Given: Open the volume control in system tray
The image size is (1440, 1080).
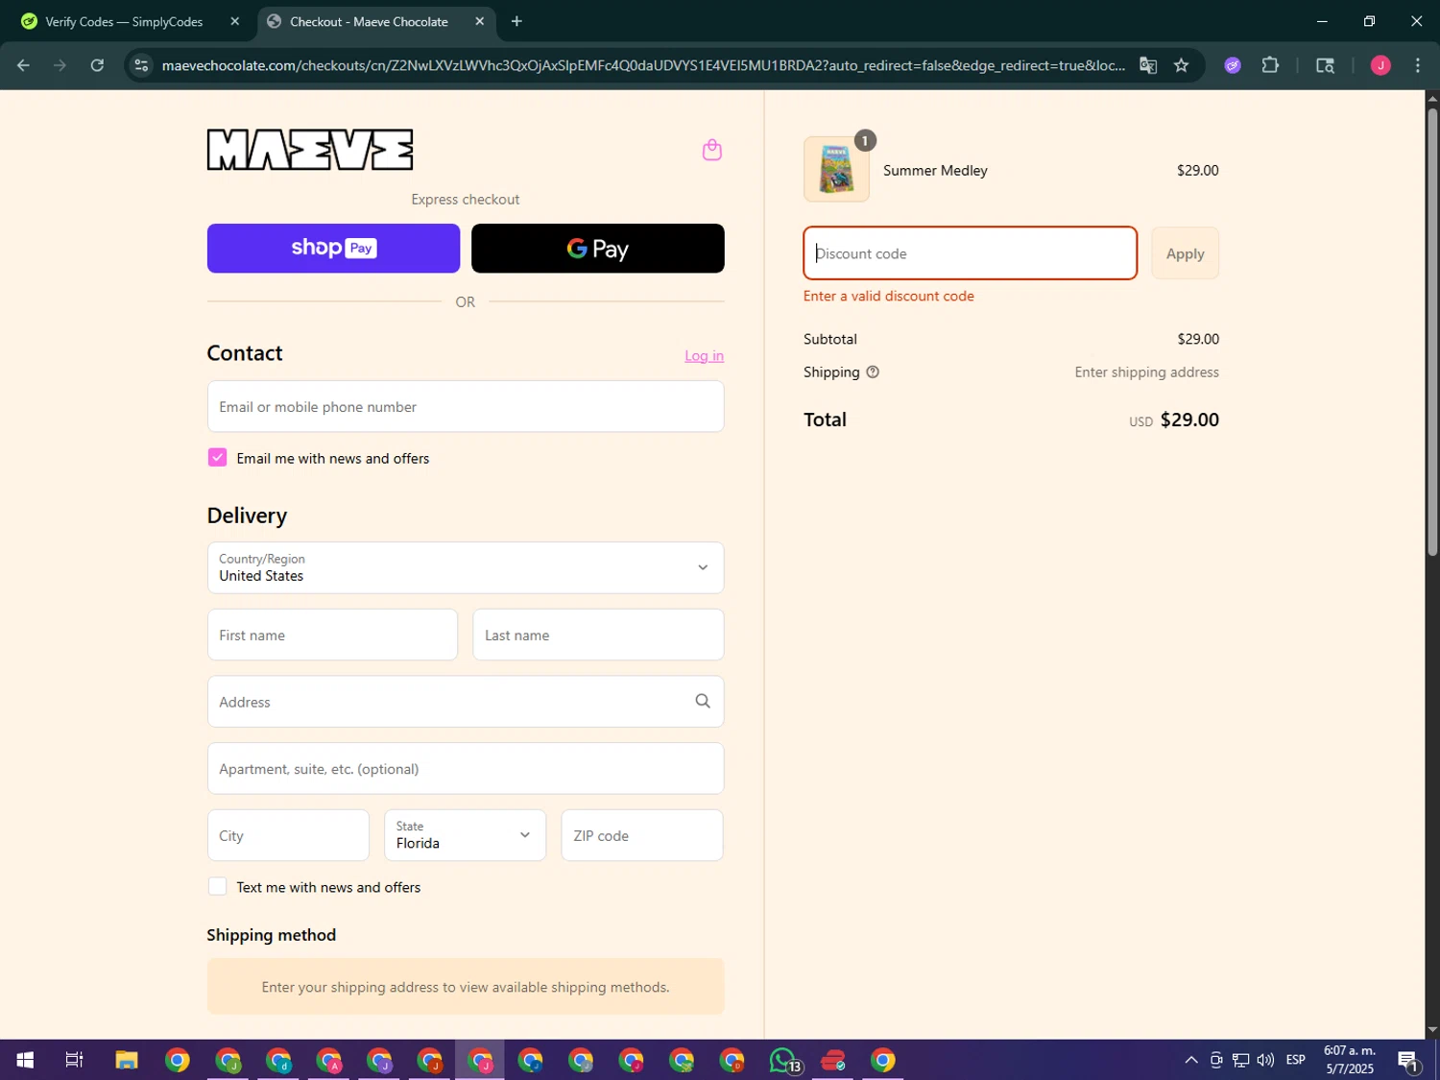Looking at the screenshot, I should click(1265, 1060).
